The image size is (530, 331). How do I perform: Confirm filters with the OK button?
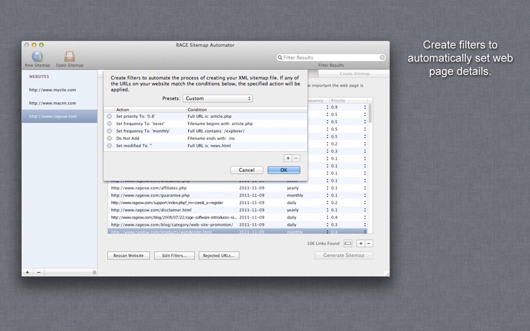point(284,170)
